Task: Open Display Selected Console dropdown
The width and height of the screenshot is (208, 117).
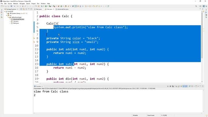Action: tap(194, 86)
